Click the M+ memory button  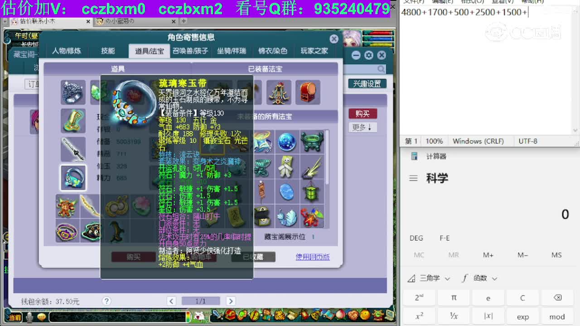(488, 255)
